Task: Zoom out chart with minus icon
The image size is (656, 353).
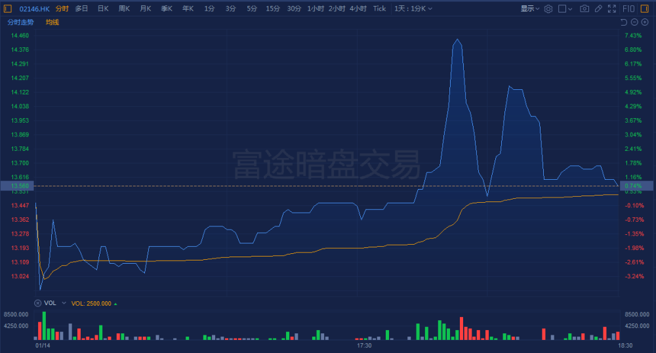Action: (x=634, y=22)
